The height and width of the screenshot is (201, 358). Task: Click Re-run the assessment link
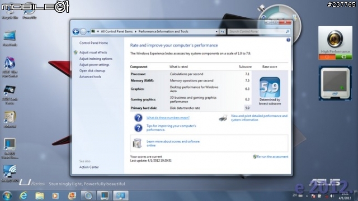[x=272, y=157]
